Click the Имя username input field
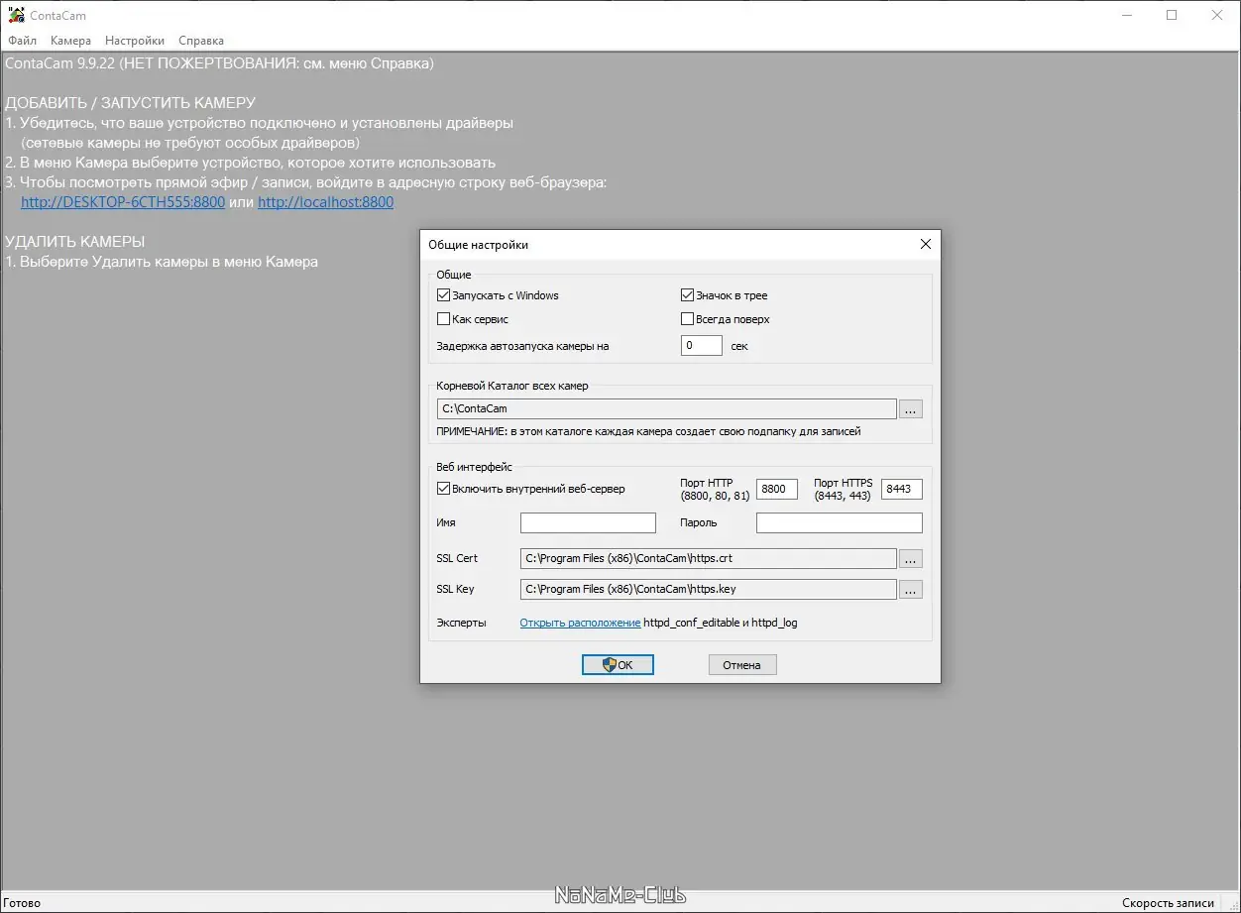 [588, 522]
